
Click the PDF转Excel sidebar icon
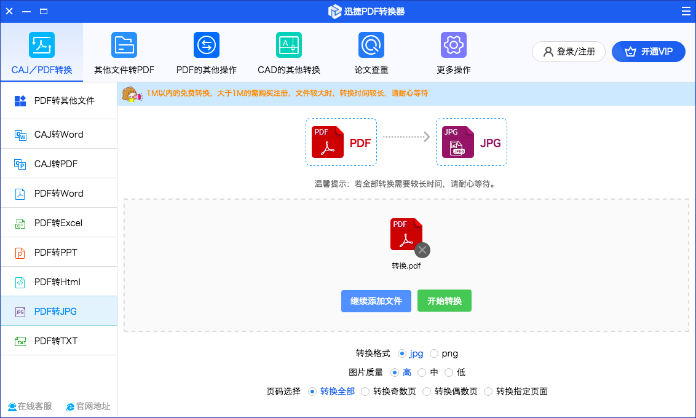20,223
